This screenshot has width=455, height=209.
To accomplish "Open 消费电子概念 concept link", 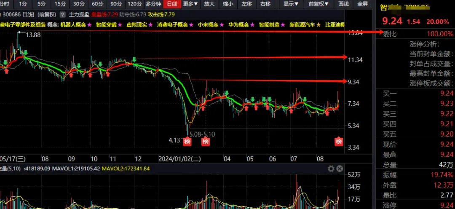I will point(172,25).
